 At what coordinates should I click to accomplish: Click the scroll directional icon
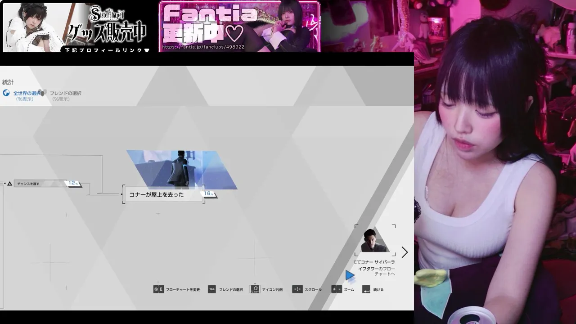click(297, 289)
